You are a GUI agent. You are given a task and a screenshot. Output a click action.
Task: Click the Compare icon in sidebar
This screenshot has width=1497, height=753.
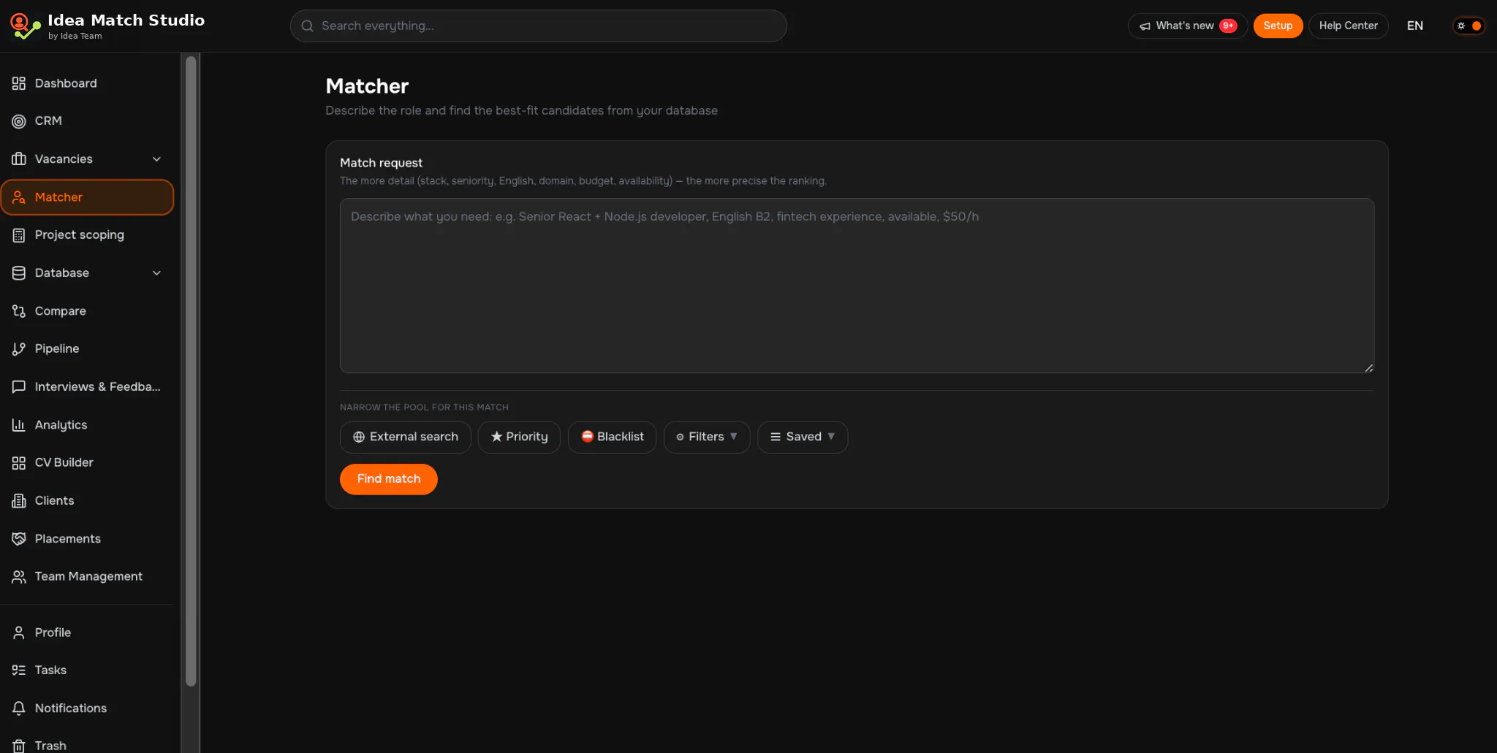click(19, 311)
